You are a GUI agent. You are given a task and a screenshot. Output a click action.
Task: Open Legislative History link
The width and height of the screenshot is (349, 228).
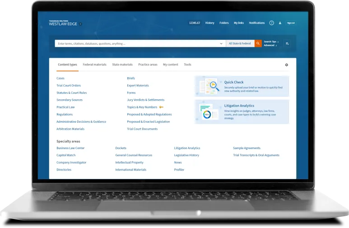186,155
